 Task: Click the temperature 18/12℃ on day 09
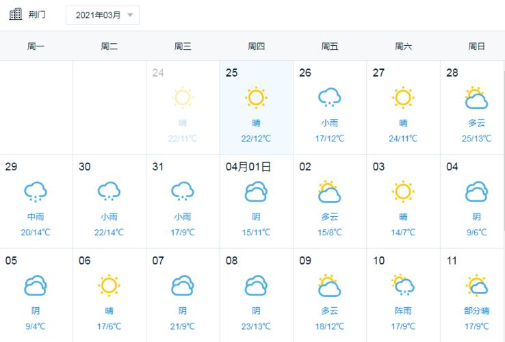pyautogui.click(x=329, y=326)
